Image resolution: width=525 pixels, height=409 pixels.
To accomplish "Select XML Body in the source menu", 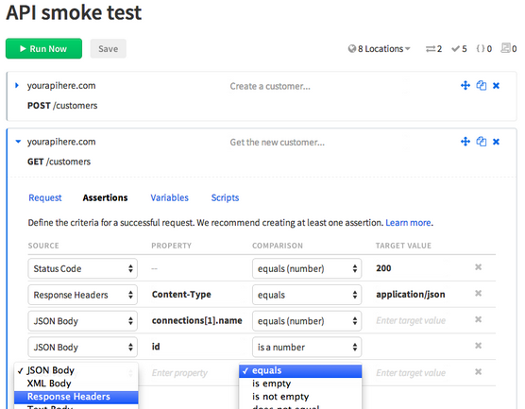I will pos(76,383).
